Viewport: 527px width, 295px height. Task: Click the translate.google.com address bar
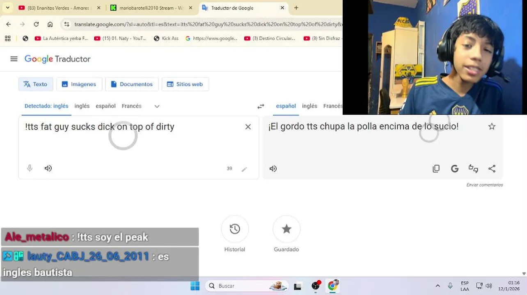207,24
